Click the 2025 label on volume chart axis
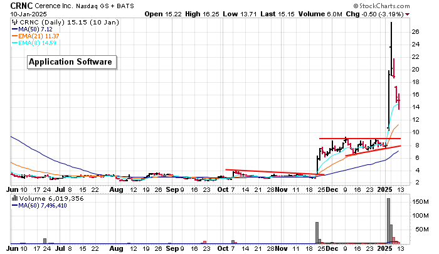This screenshot has height=254, width=439. 384,249
